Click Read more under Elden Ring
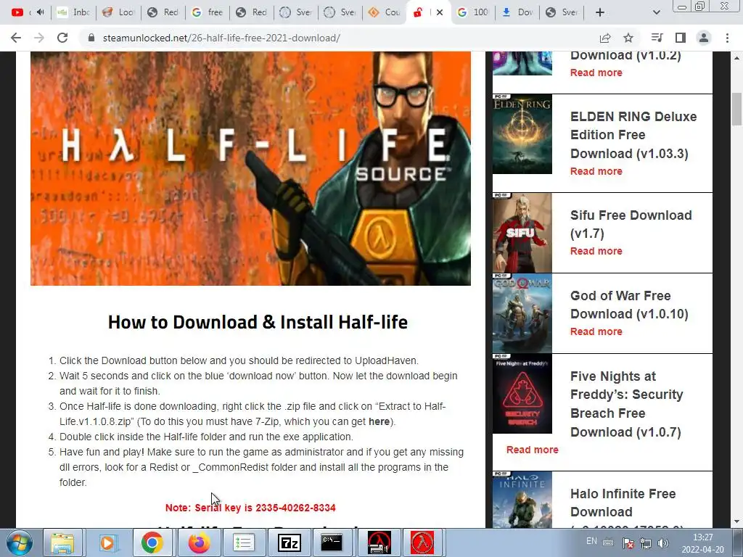Image resolution: width=743 pixels, height=557 pixels. (596, 171)
